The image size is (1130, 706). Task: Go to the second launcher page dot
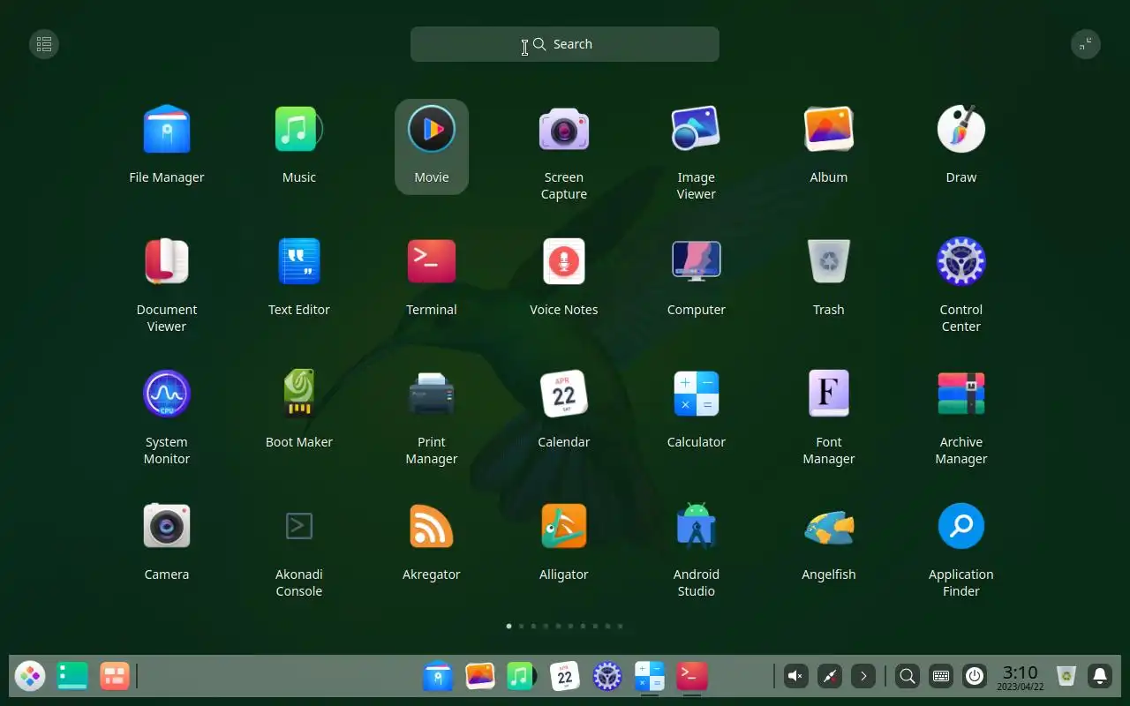click(521, 626)
